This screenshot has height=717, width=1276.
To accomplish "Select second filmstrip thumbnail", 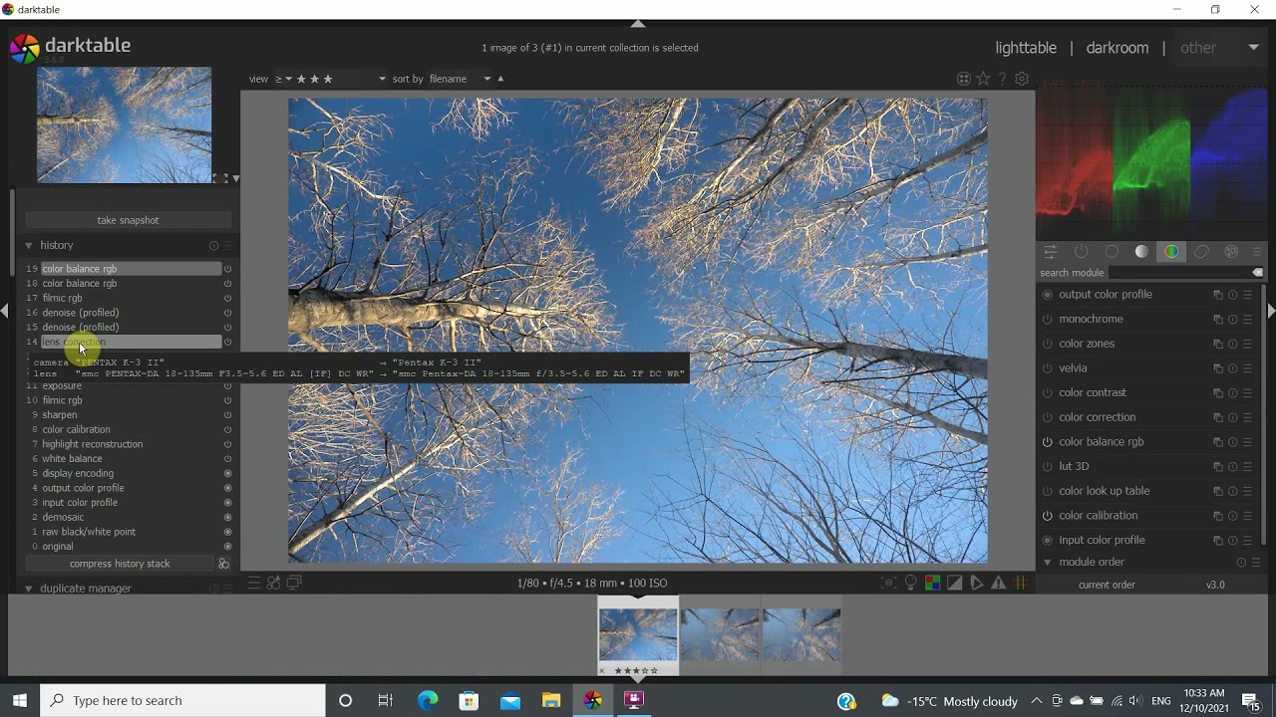I will [x=721, y=635].
